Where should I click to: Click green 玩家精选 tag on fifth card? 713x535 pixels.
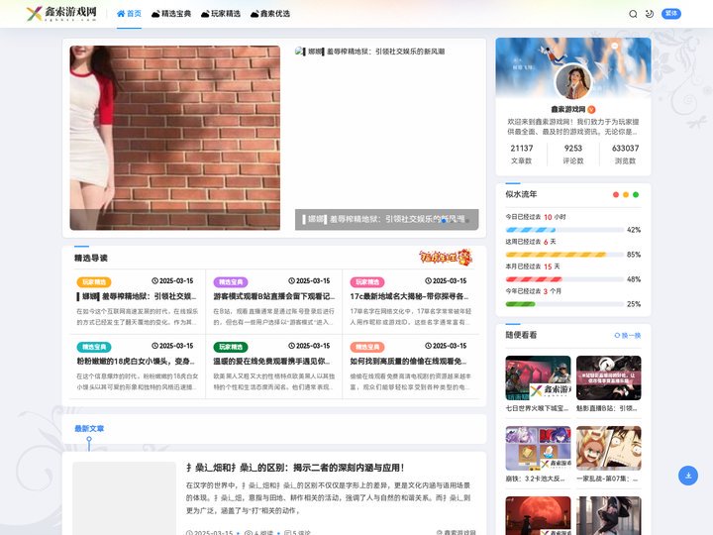231,347
